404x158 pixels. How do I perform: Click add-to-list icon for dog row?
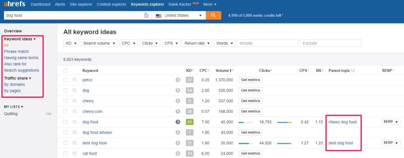click(75, 90)
